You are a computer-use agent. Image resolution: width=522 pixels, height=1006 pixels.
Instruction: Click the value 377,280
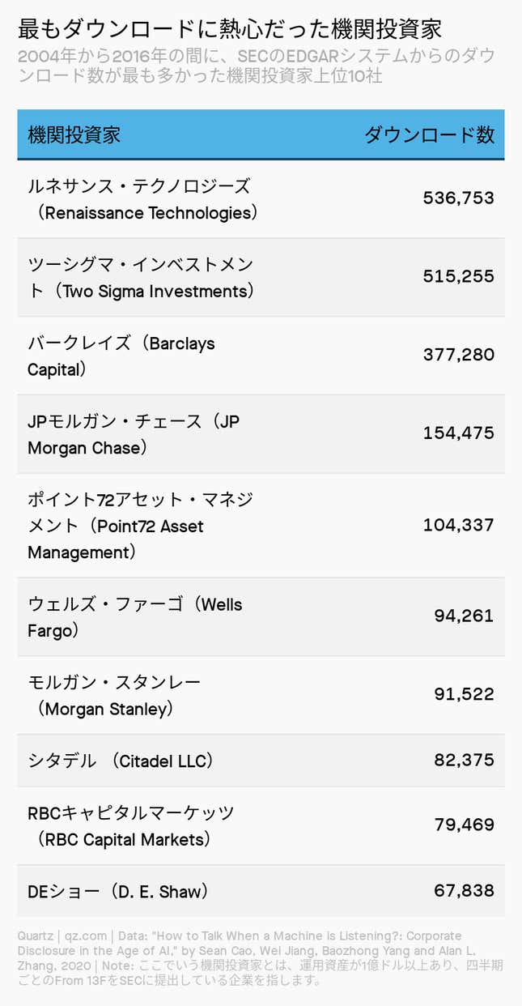(x=459, y=355)
